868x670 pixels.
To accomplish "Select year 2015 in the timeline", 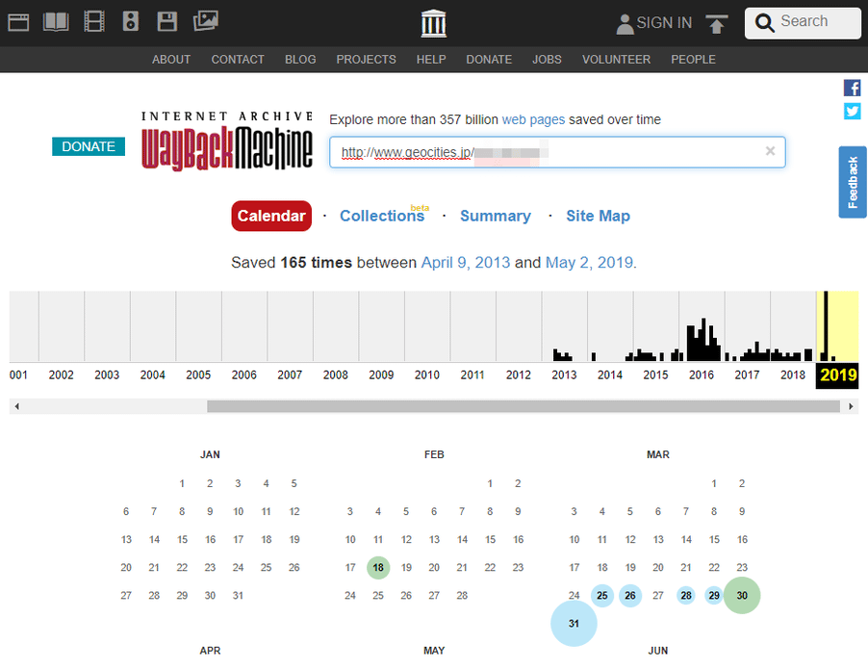I will (x=656, y=374).
